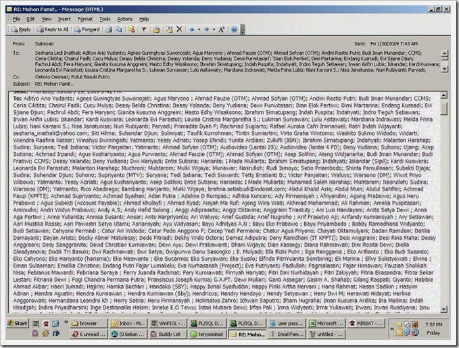459x348 pixels.
Task: Switch to user pass... taskbar button
Action: tap(287, 323)
